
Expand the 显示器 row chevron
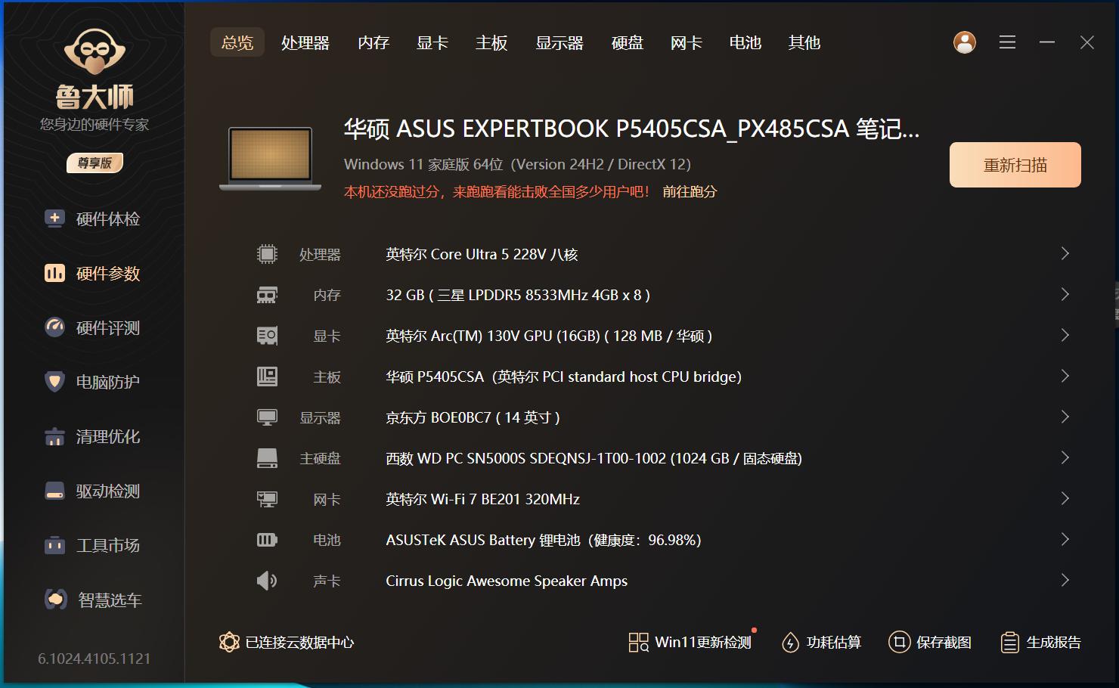pos(1065,417)
